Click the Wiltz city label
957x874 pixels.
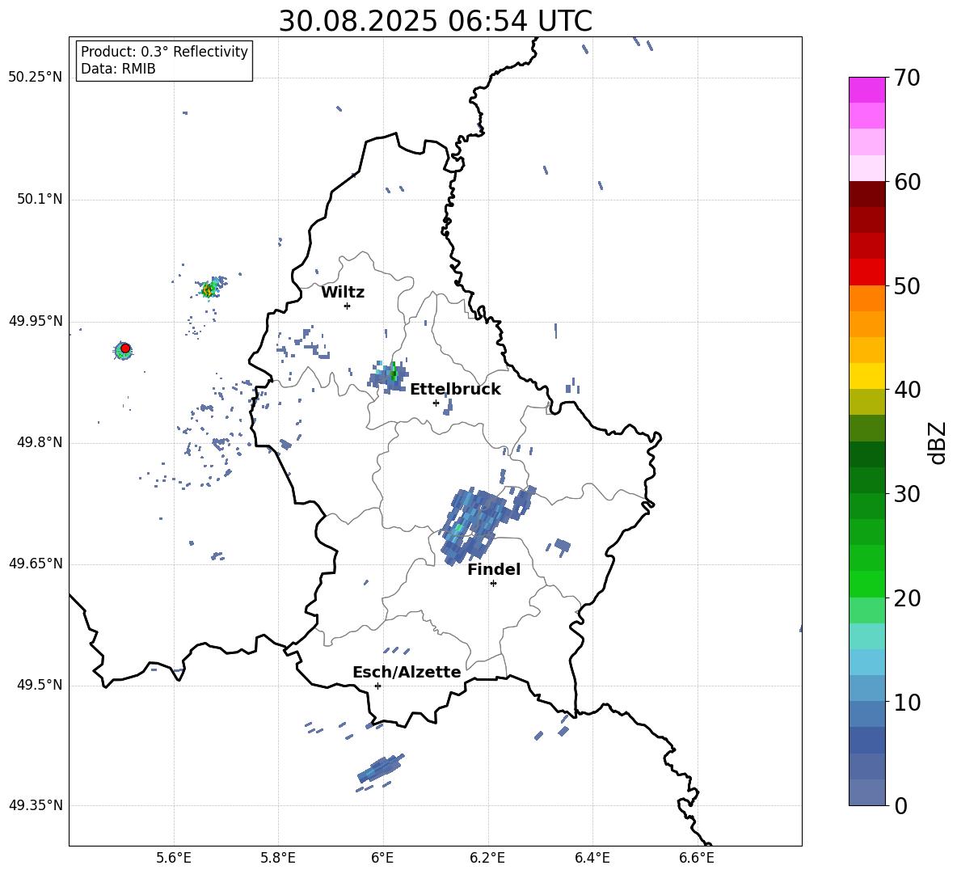(343, 293)
